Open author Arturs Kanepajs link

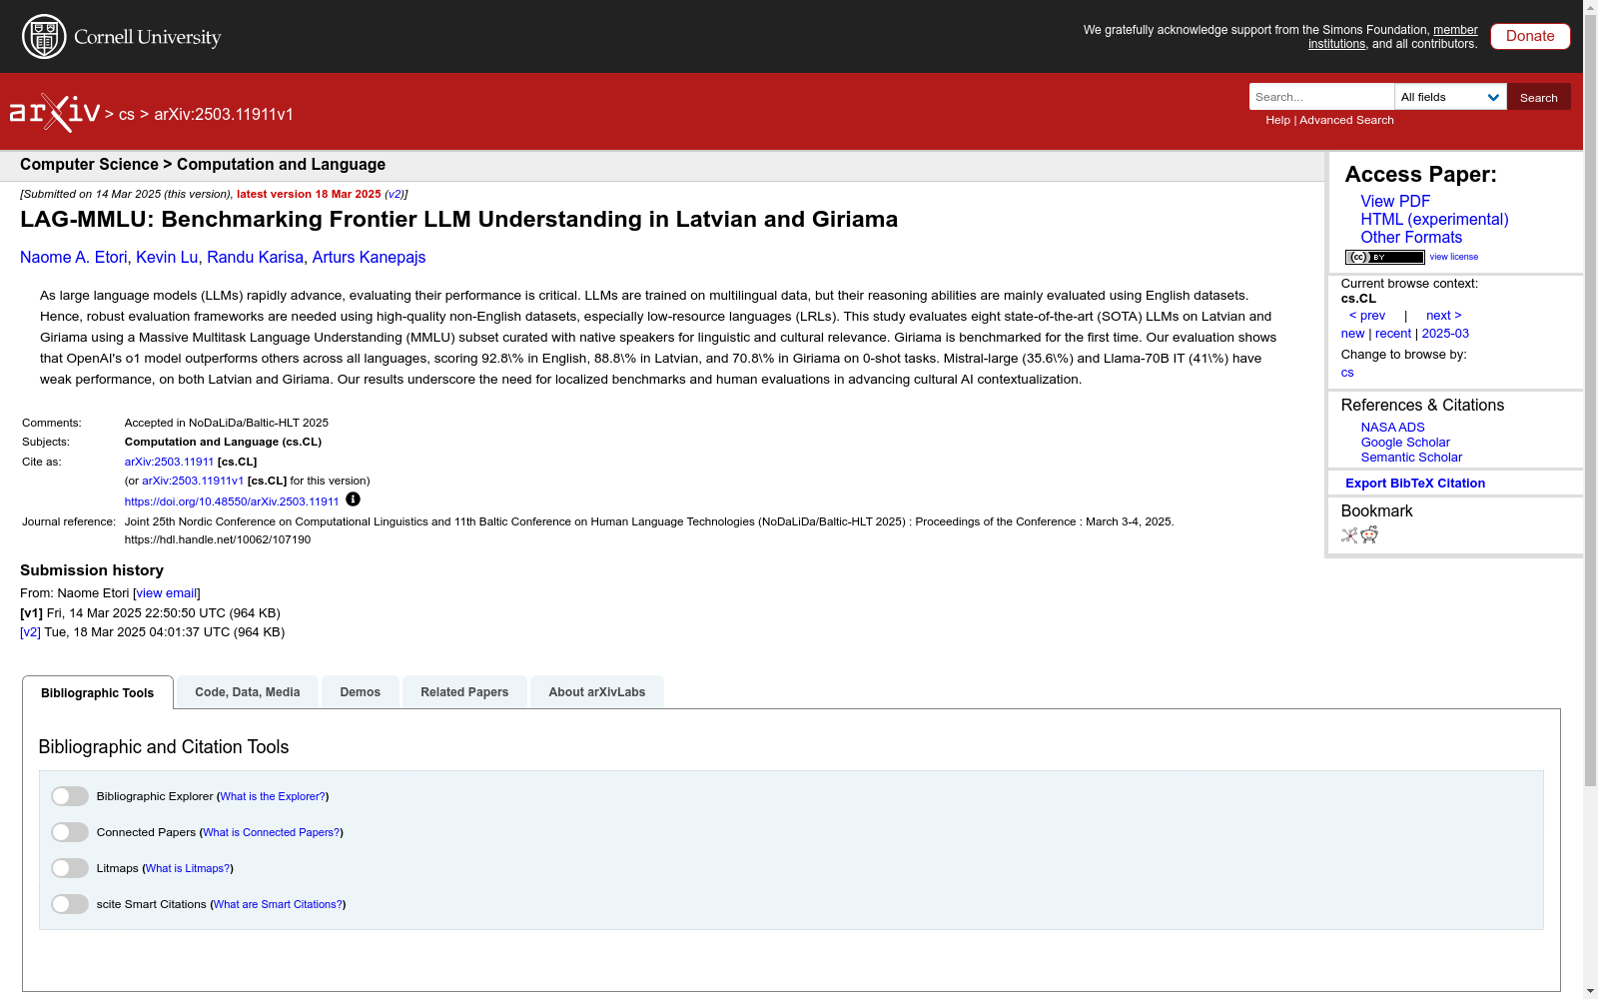click(x=369, y=258)
